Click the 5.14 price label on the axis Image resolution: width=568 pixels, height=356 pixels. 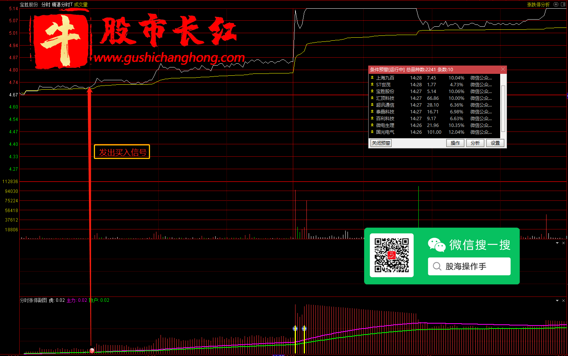(14, 9)
